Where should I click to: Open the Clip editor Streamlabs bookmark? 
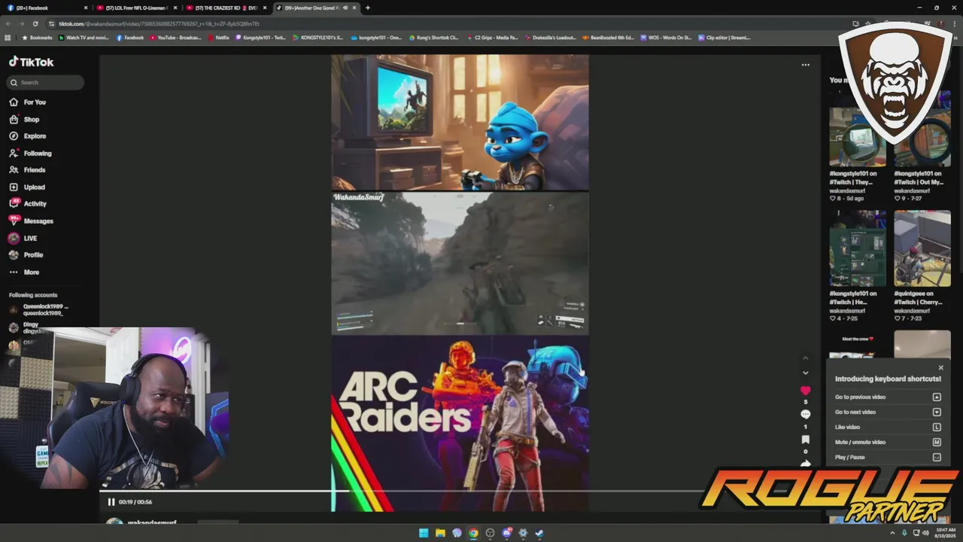725,38
